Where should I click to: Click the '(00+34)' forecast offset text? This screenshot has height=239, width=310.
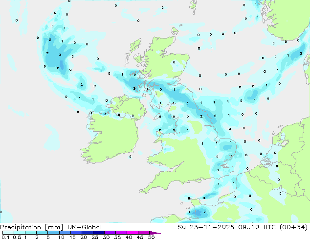[294, 227]
